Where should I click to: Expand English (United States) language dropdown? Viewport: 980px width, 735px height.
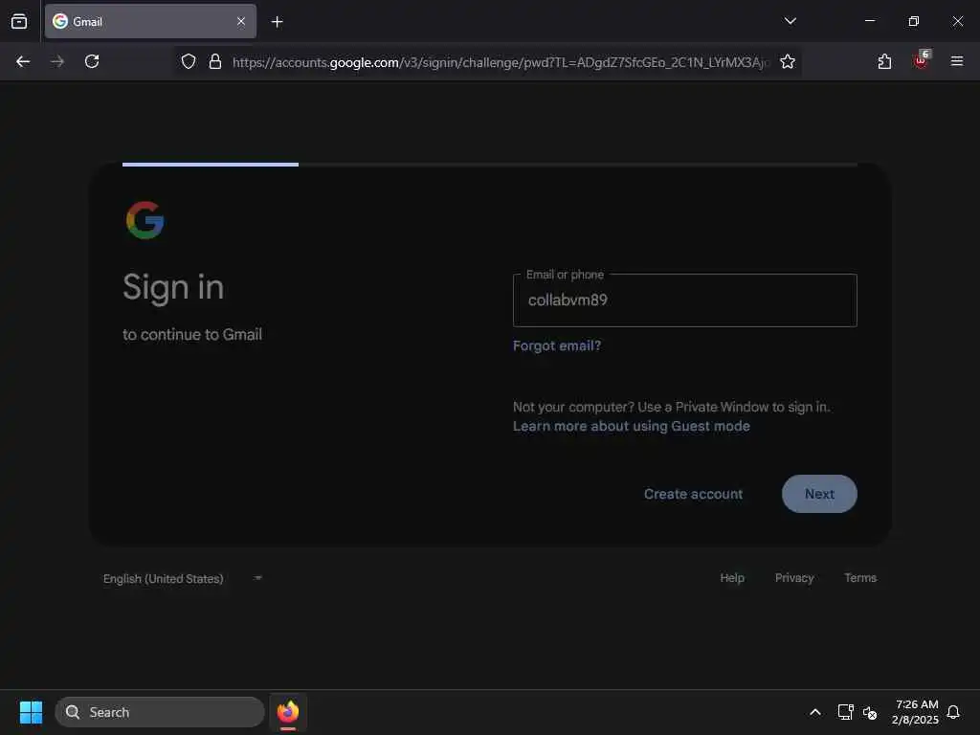[x=183, y=579]
